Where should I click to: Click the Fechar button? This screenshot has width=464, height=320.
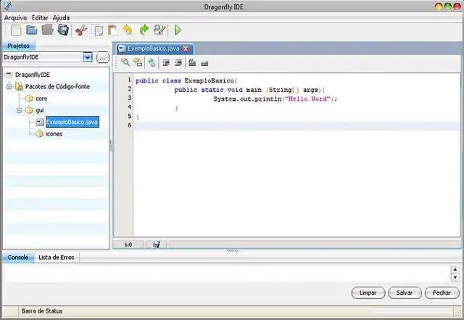(x=442, y=292)
